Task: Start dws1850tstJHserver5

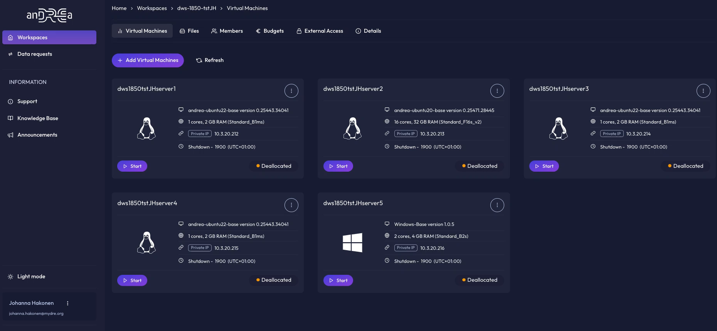Action: point(338,281)
